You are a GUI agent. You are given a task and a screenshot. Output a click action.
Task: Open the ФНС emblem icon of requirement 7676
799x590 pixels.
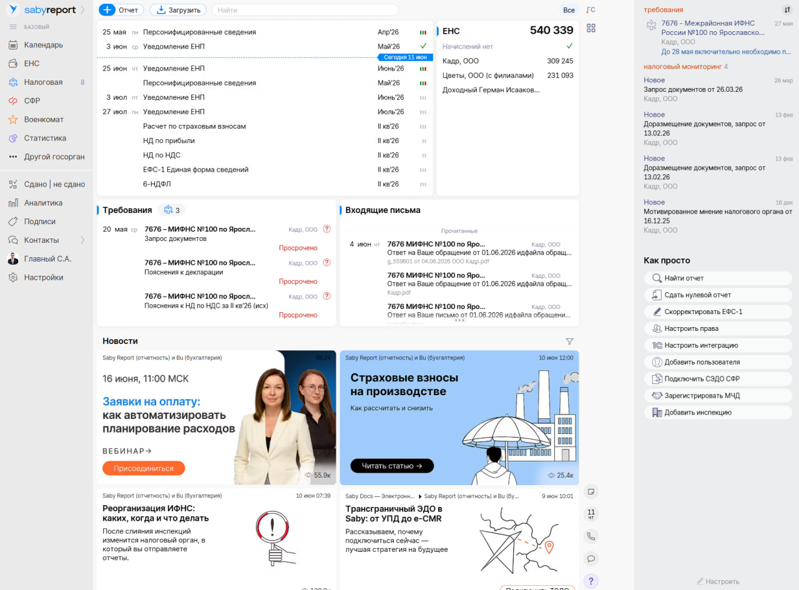point(652,24)
